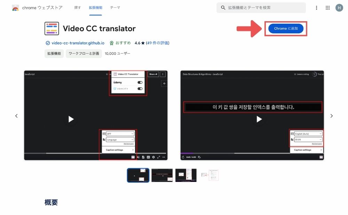The height and width of the screenshot is (215, 348).
Task: Click the second preview video progress bar
Action: [x=252, y=153]
